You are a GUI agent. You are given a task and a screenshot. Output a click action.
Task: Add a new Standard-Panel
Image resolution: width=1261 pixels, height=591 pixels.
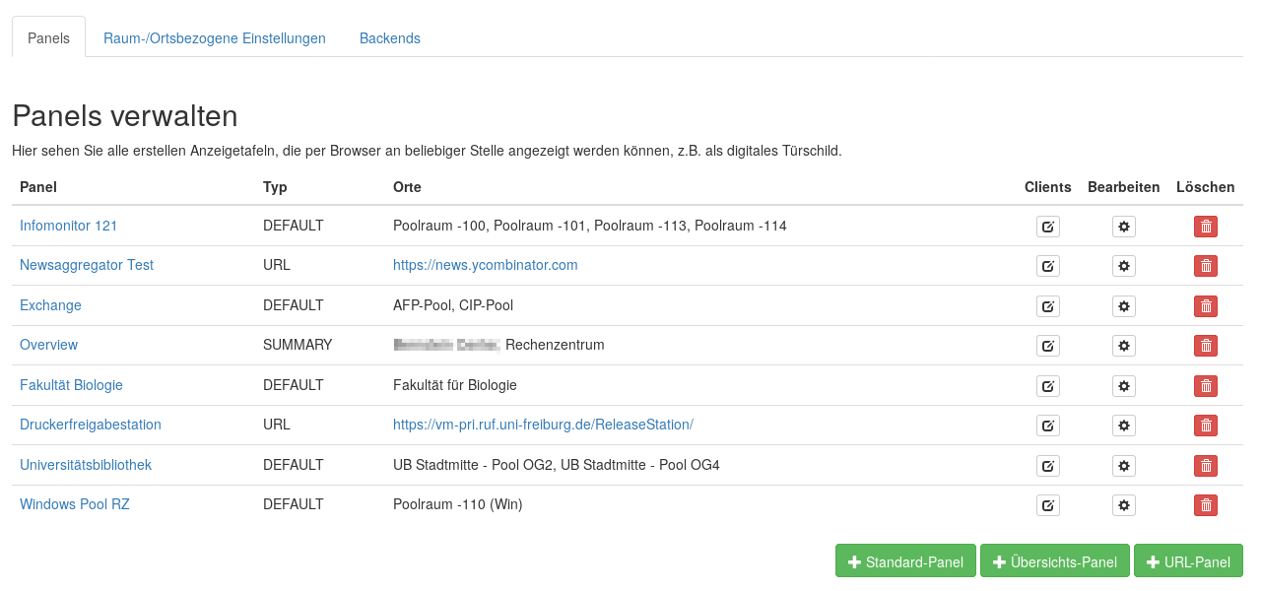tap(905, 561)
